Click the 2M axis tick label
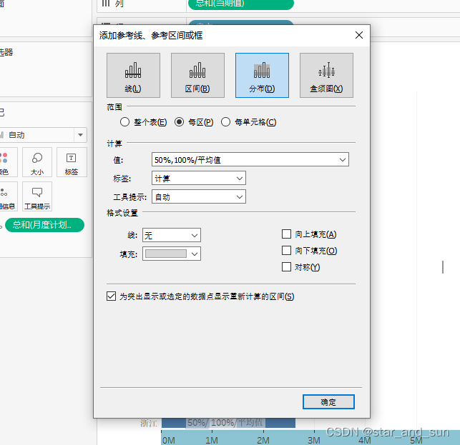This screenshot has width=460, height=445. point(263,440)
